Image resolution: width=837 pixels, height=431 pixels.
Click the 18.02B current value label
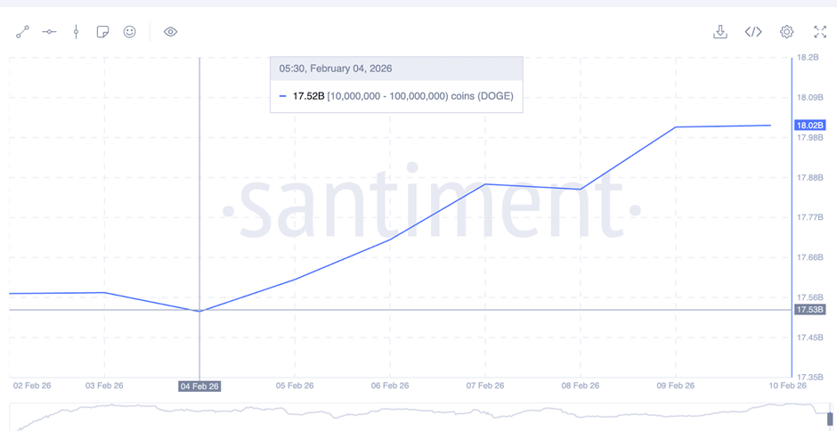(x=810, y=126)
